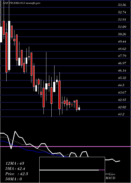Click the tall white candle near 51.91
The width and height of the screenshot is (131, 183).
[x=9, y=45]
